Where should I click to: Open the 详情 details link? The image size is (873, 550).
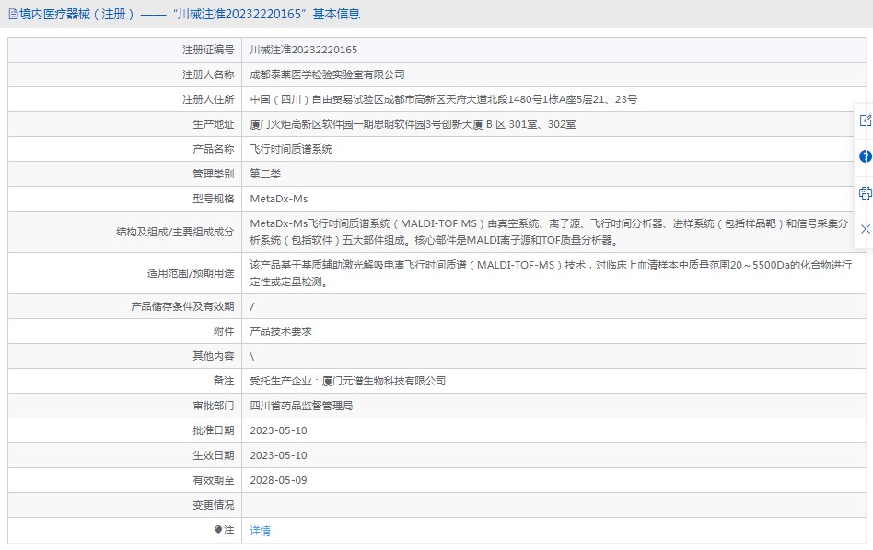click(x=260, y=531)
